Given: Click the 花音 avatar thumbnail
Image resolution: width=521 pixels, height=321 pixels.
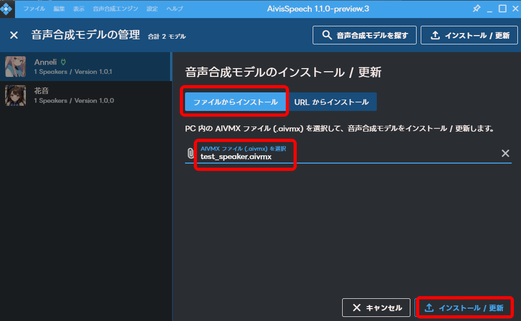Looking at the screenshot, I should [16, 95].
